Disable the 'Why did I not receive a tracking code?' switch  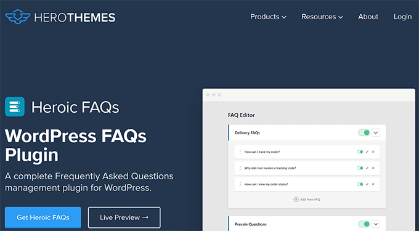(x=360, y=168)
